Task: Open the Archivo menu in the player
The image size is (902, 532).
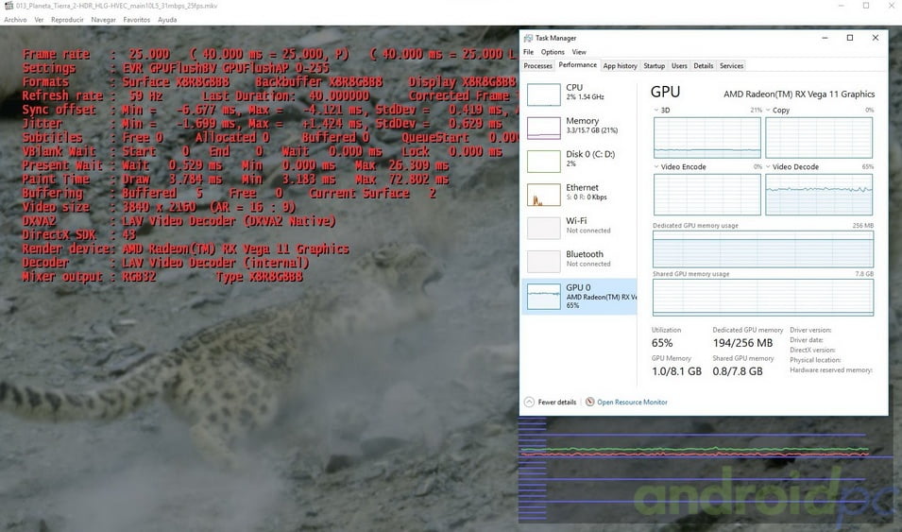Action: (x=15, y=19)
